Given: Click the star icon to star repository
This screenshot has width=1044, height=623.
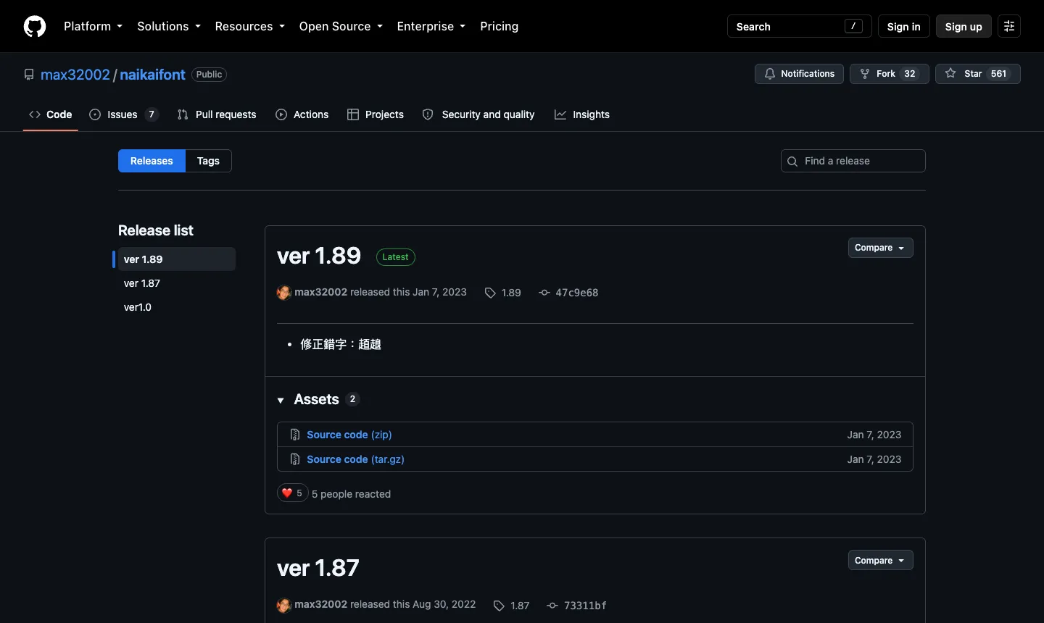Looking at the screenshot, I should coord(950,74).
